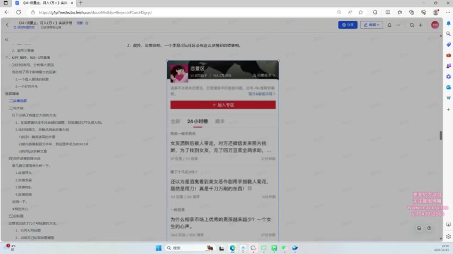The image size is (453, 254).
Task: Click the browser address bar
Action: click(x=160, y=12)
